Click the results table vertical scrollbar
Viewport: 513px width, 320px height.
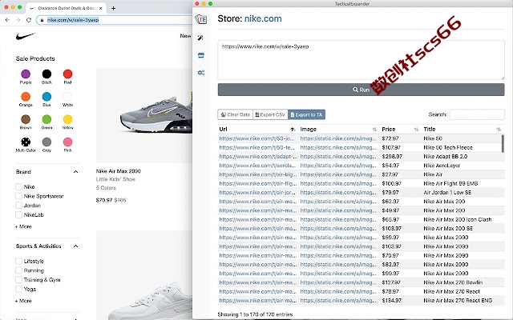pyautogui.click(x=503, y=143)
